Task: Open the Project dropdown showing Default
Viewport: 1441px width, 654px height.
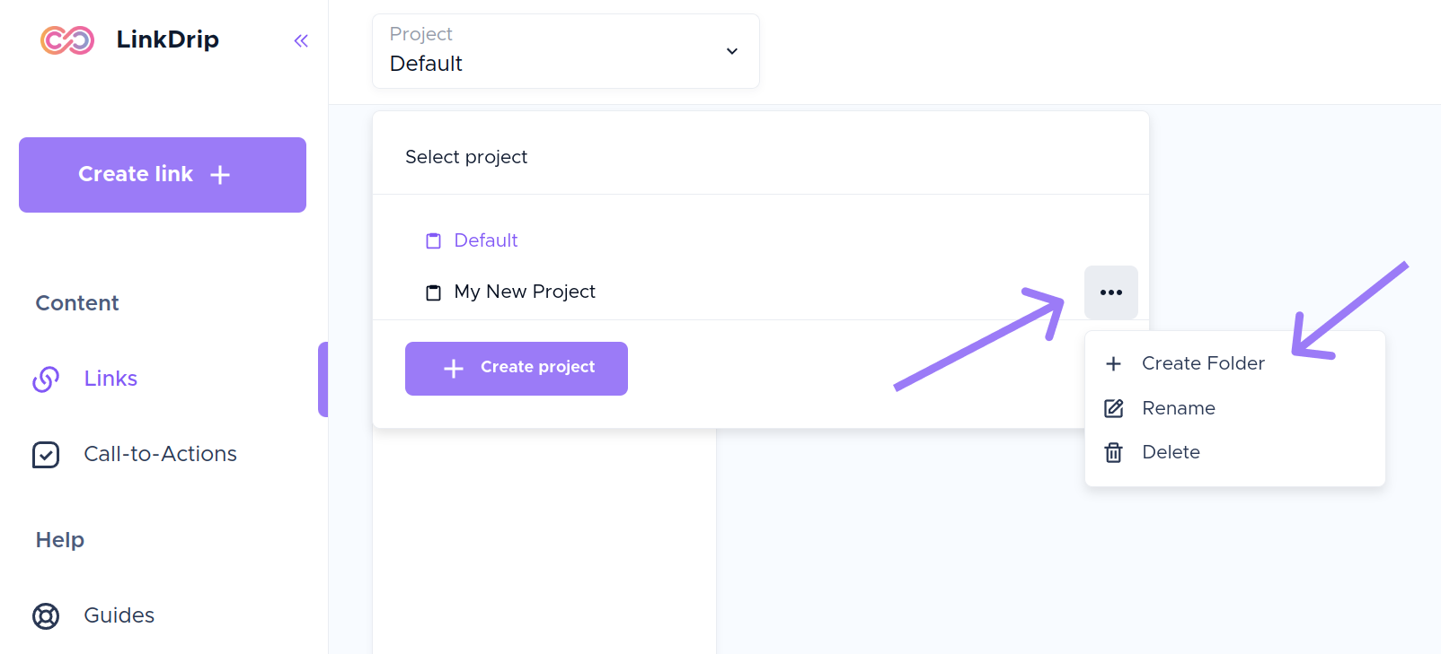Action: point(565,51)
